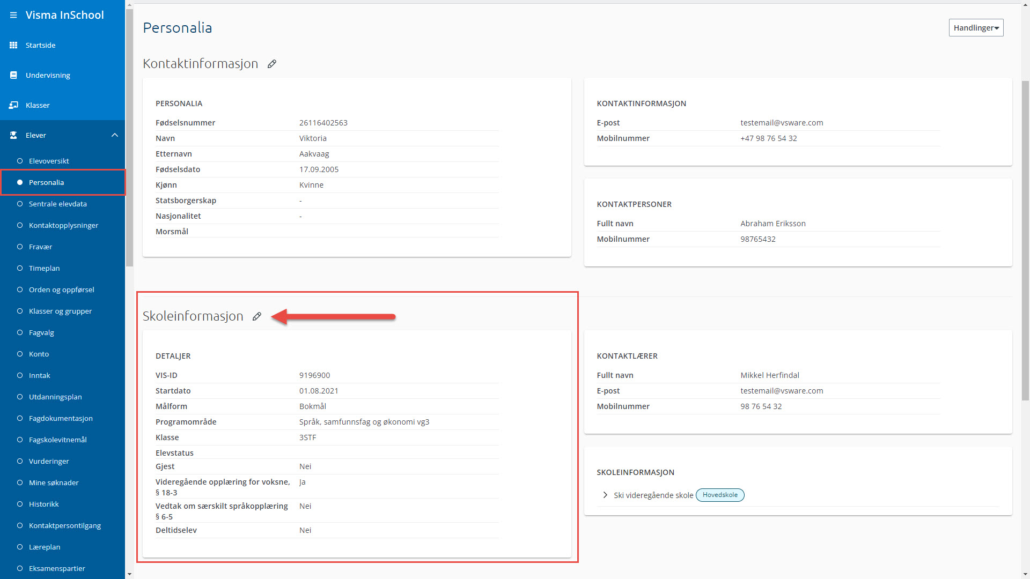Open Utdanningsplan page
1030x579 pixels.
click(55, 397)
